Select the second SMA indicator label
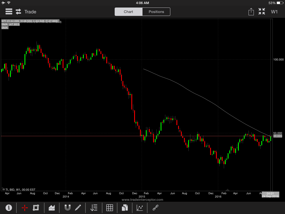 [x=4, y=28]
